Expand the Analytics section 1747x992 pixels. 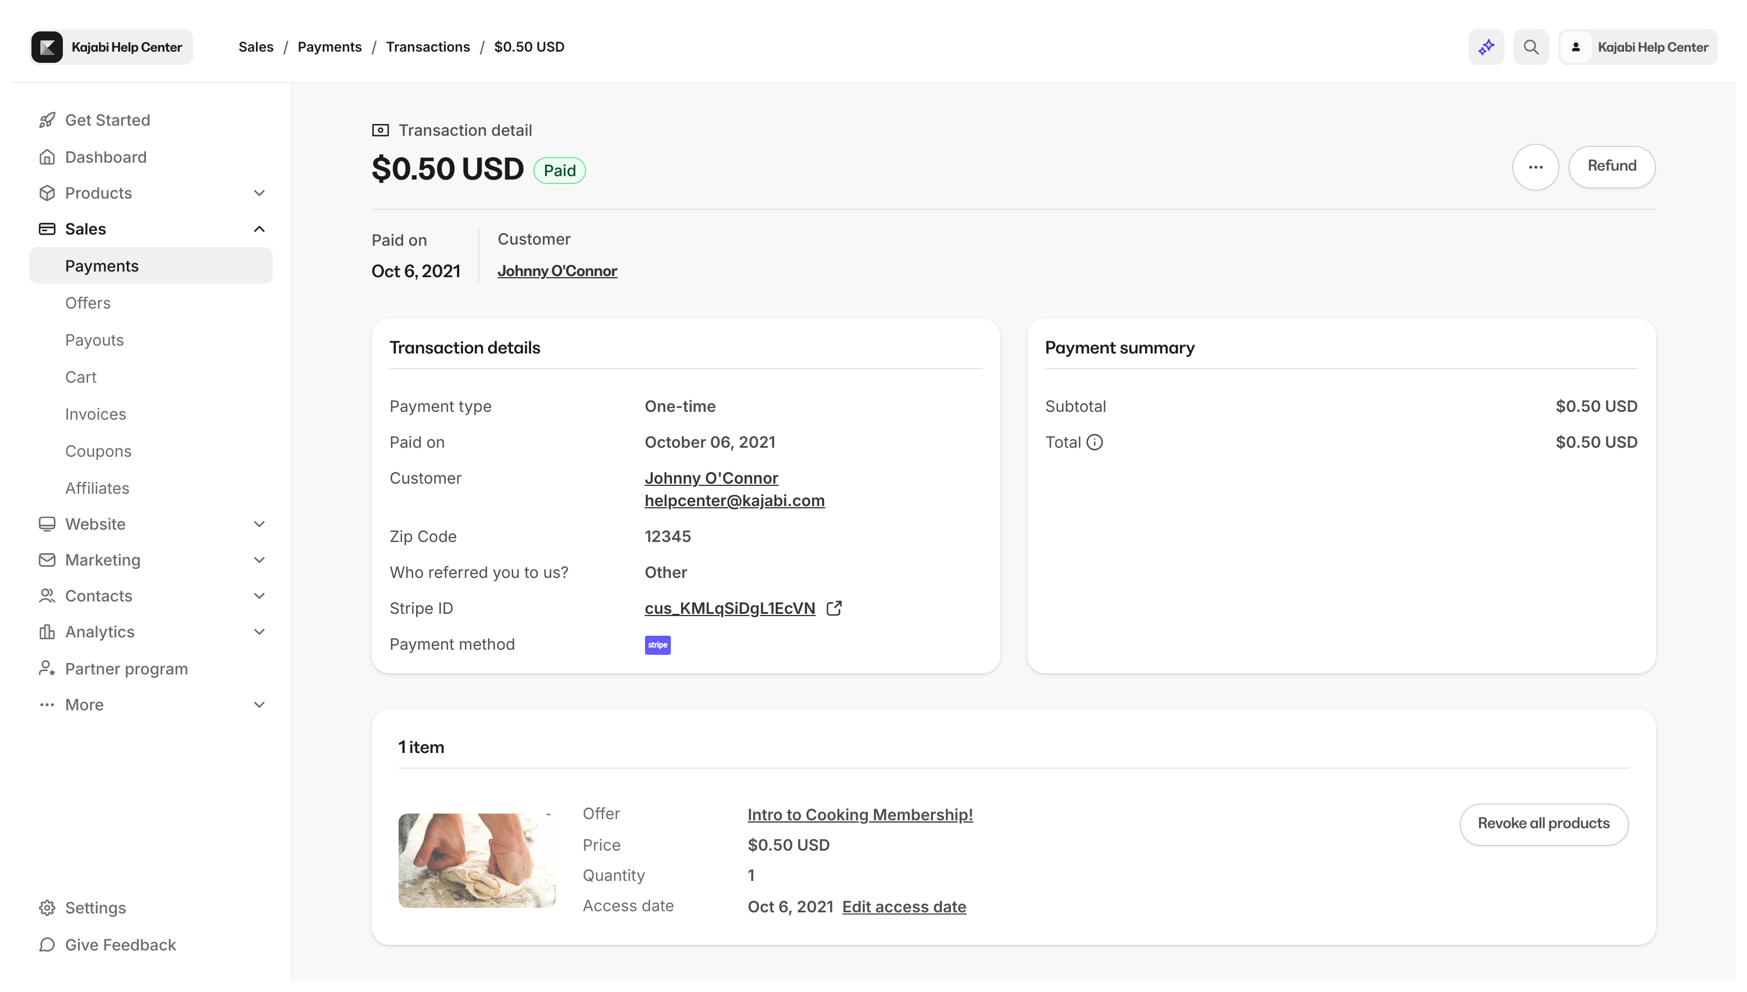[259, 632]
